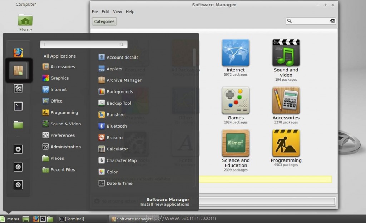
Task: Click the Categories breadcrumb button
Action: (104, 21)
